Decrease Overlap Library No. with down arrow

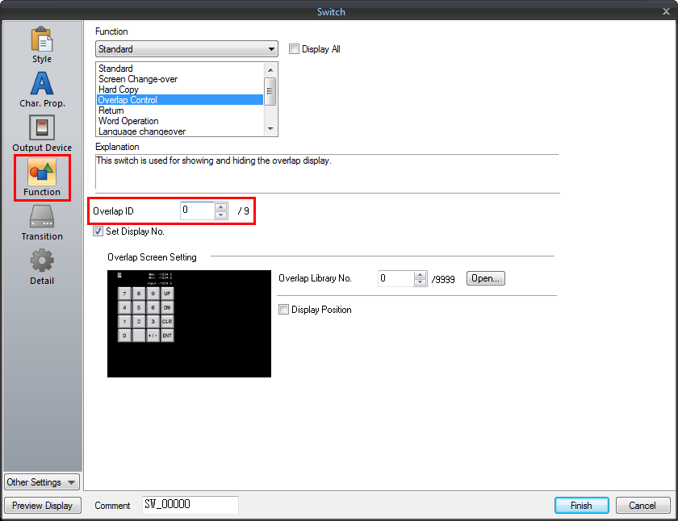(419, 282)
